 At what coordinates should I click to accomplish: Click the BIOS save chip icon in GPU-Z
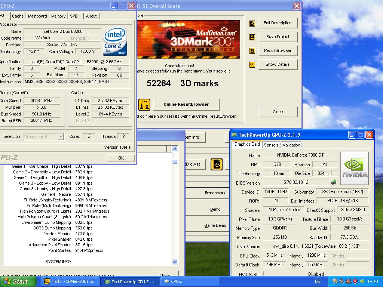click(x=334, y=182)
